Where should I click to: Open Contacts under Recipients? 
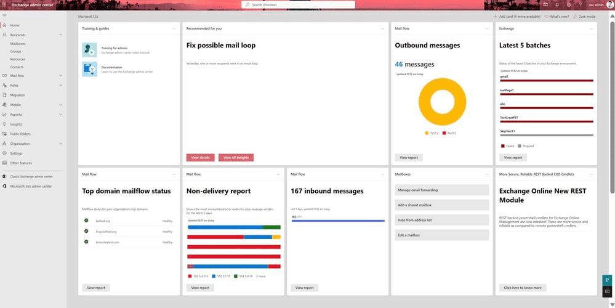pos(17,67)
